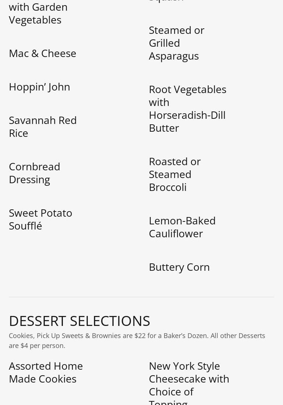The image size is (283, 405).
Task: Click the 'Choice of' line under Cheesecake
Action: 171,392
